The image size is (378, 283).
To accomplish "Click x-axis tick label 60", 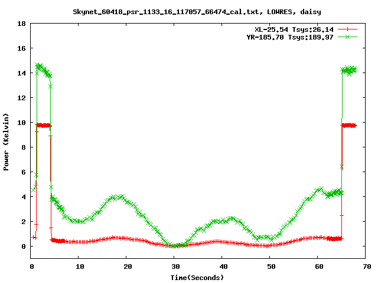I will [319, 266].
